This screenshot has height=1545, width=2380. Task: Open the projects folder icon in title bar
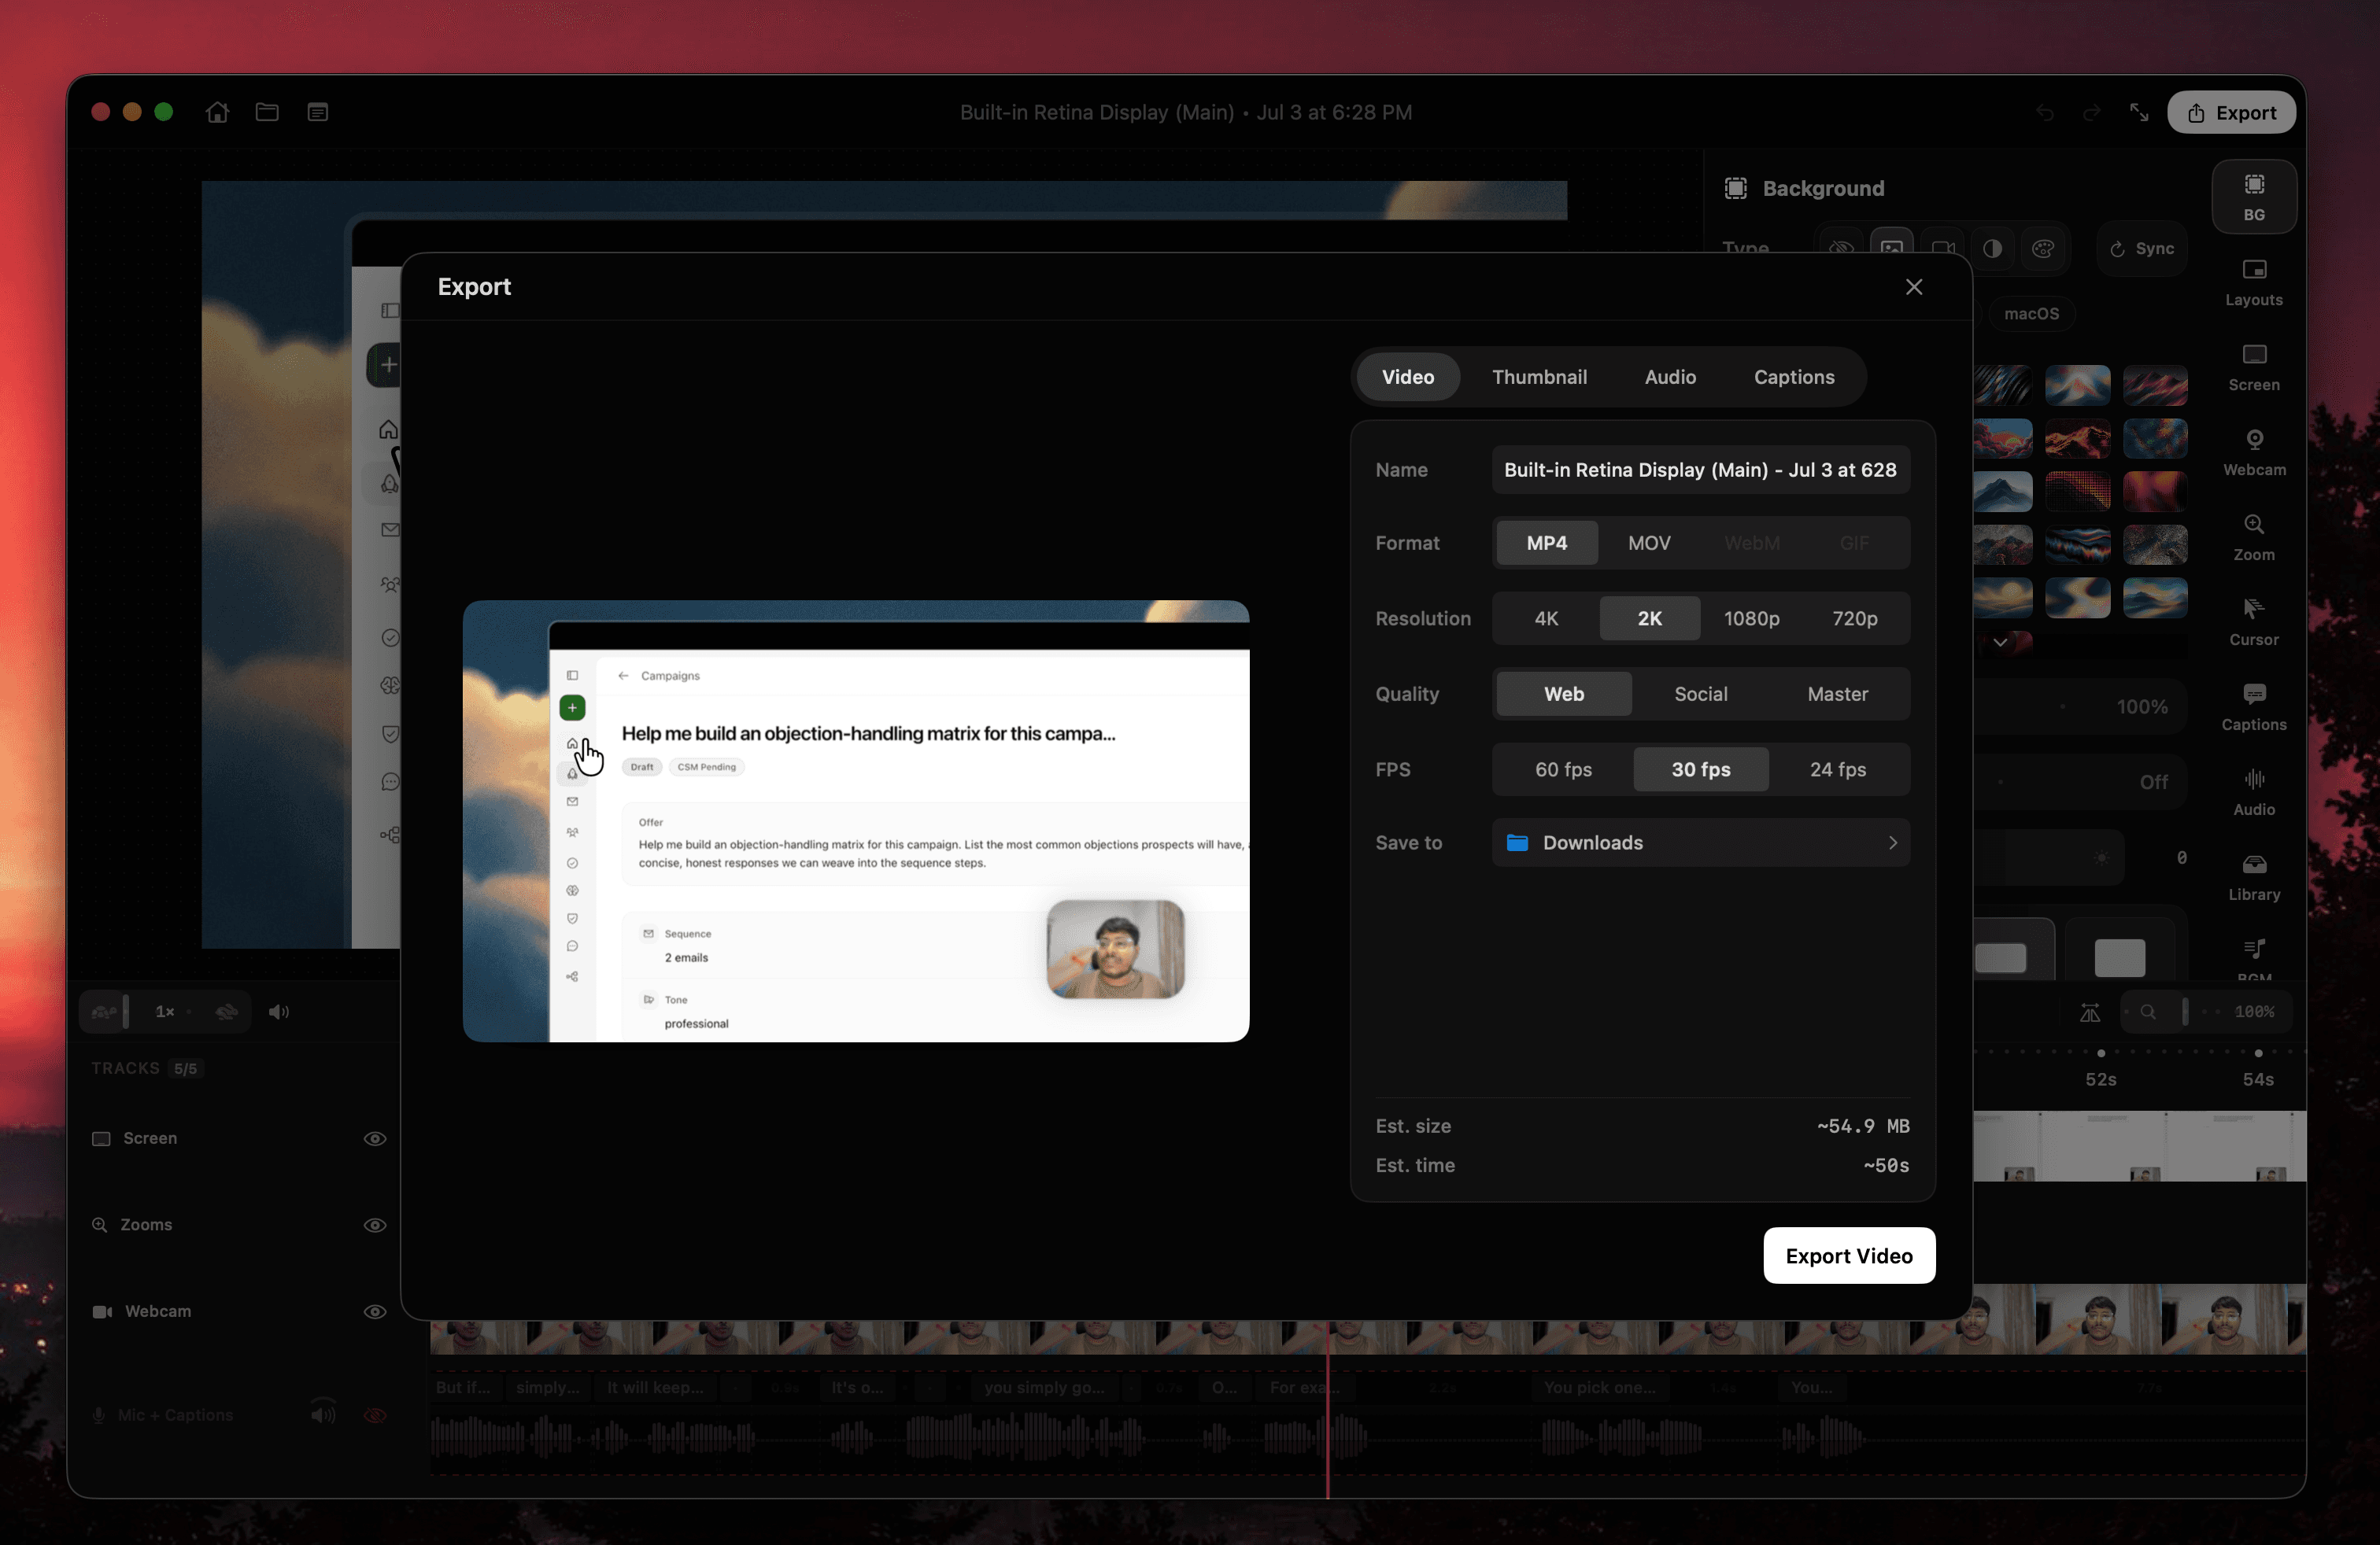267,112
